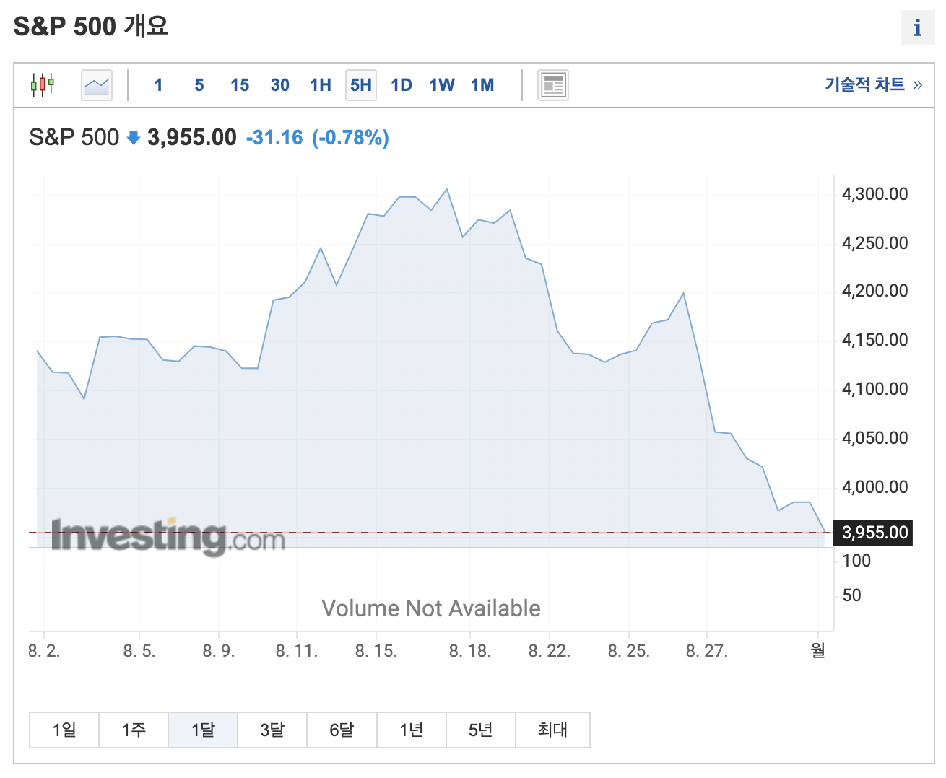Click the 8. 22. date label

[x=550, y=651]
